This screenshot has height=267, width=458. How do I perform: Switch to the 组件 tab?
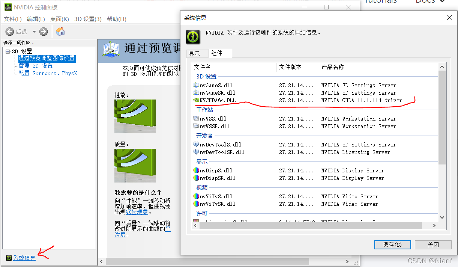(220, 53)
